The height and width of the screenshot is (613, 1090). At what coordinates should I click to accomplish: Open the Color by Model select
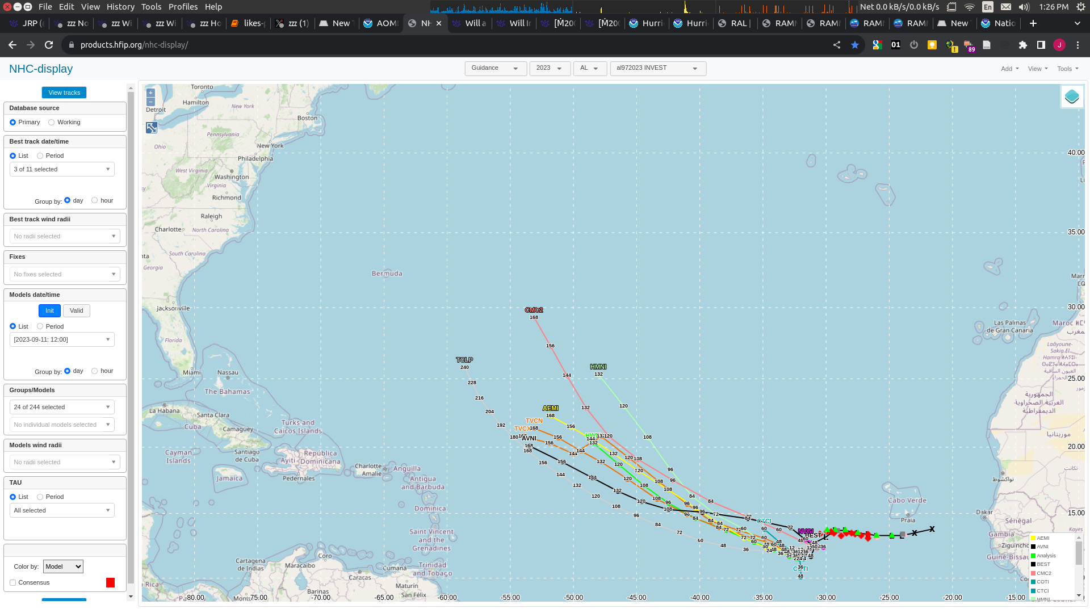click(63, 566)
